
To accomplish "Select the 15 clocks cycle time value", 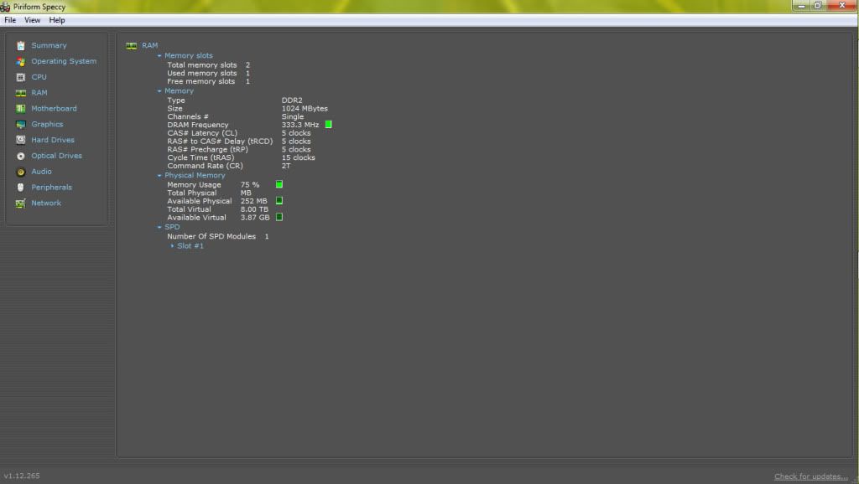I will [x=298, y=157].
